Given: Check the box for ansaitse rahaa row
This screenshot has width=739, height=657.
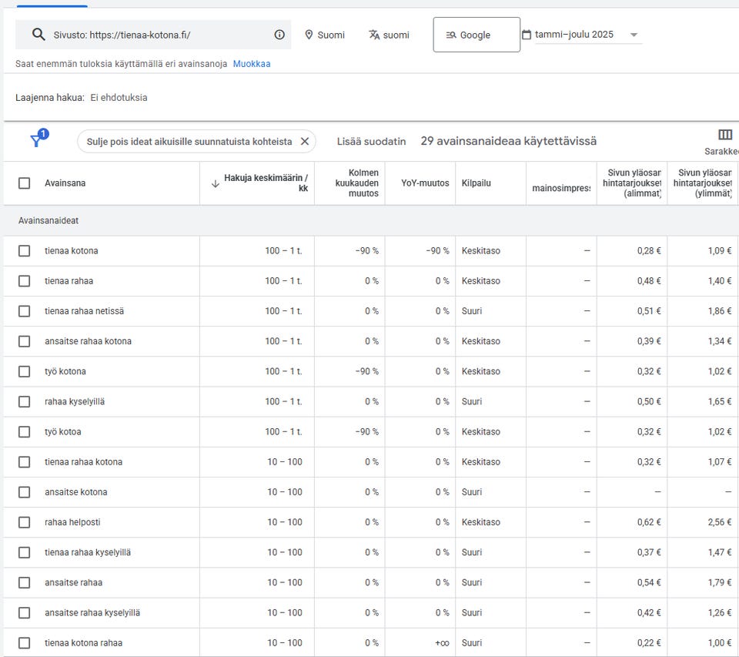Looking at the screenshot, I should pyautogui.click(x=24, y=583).
